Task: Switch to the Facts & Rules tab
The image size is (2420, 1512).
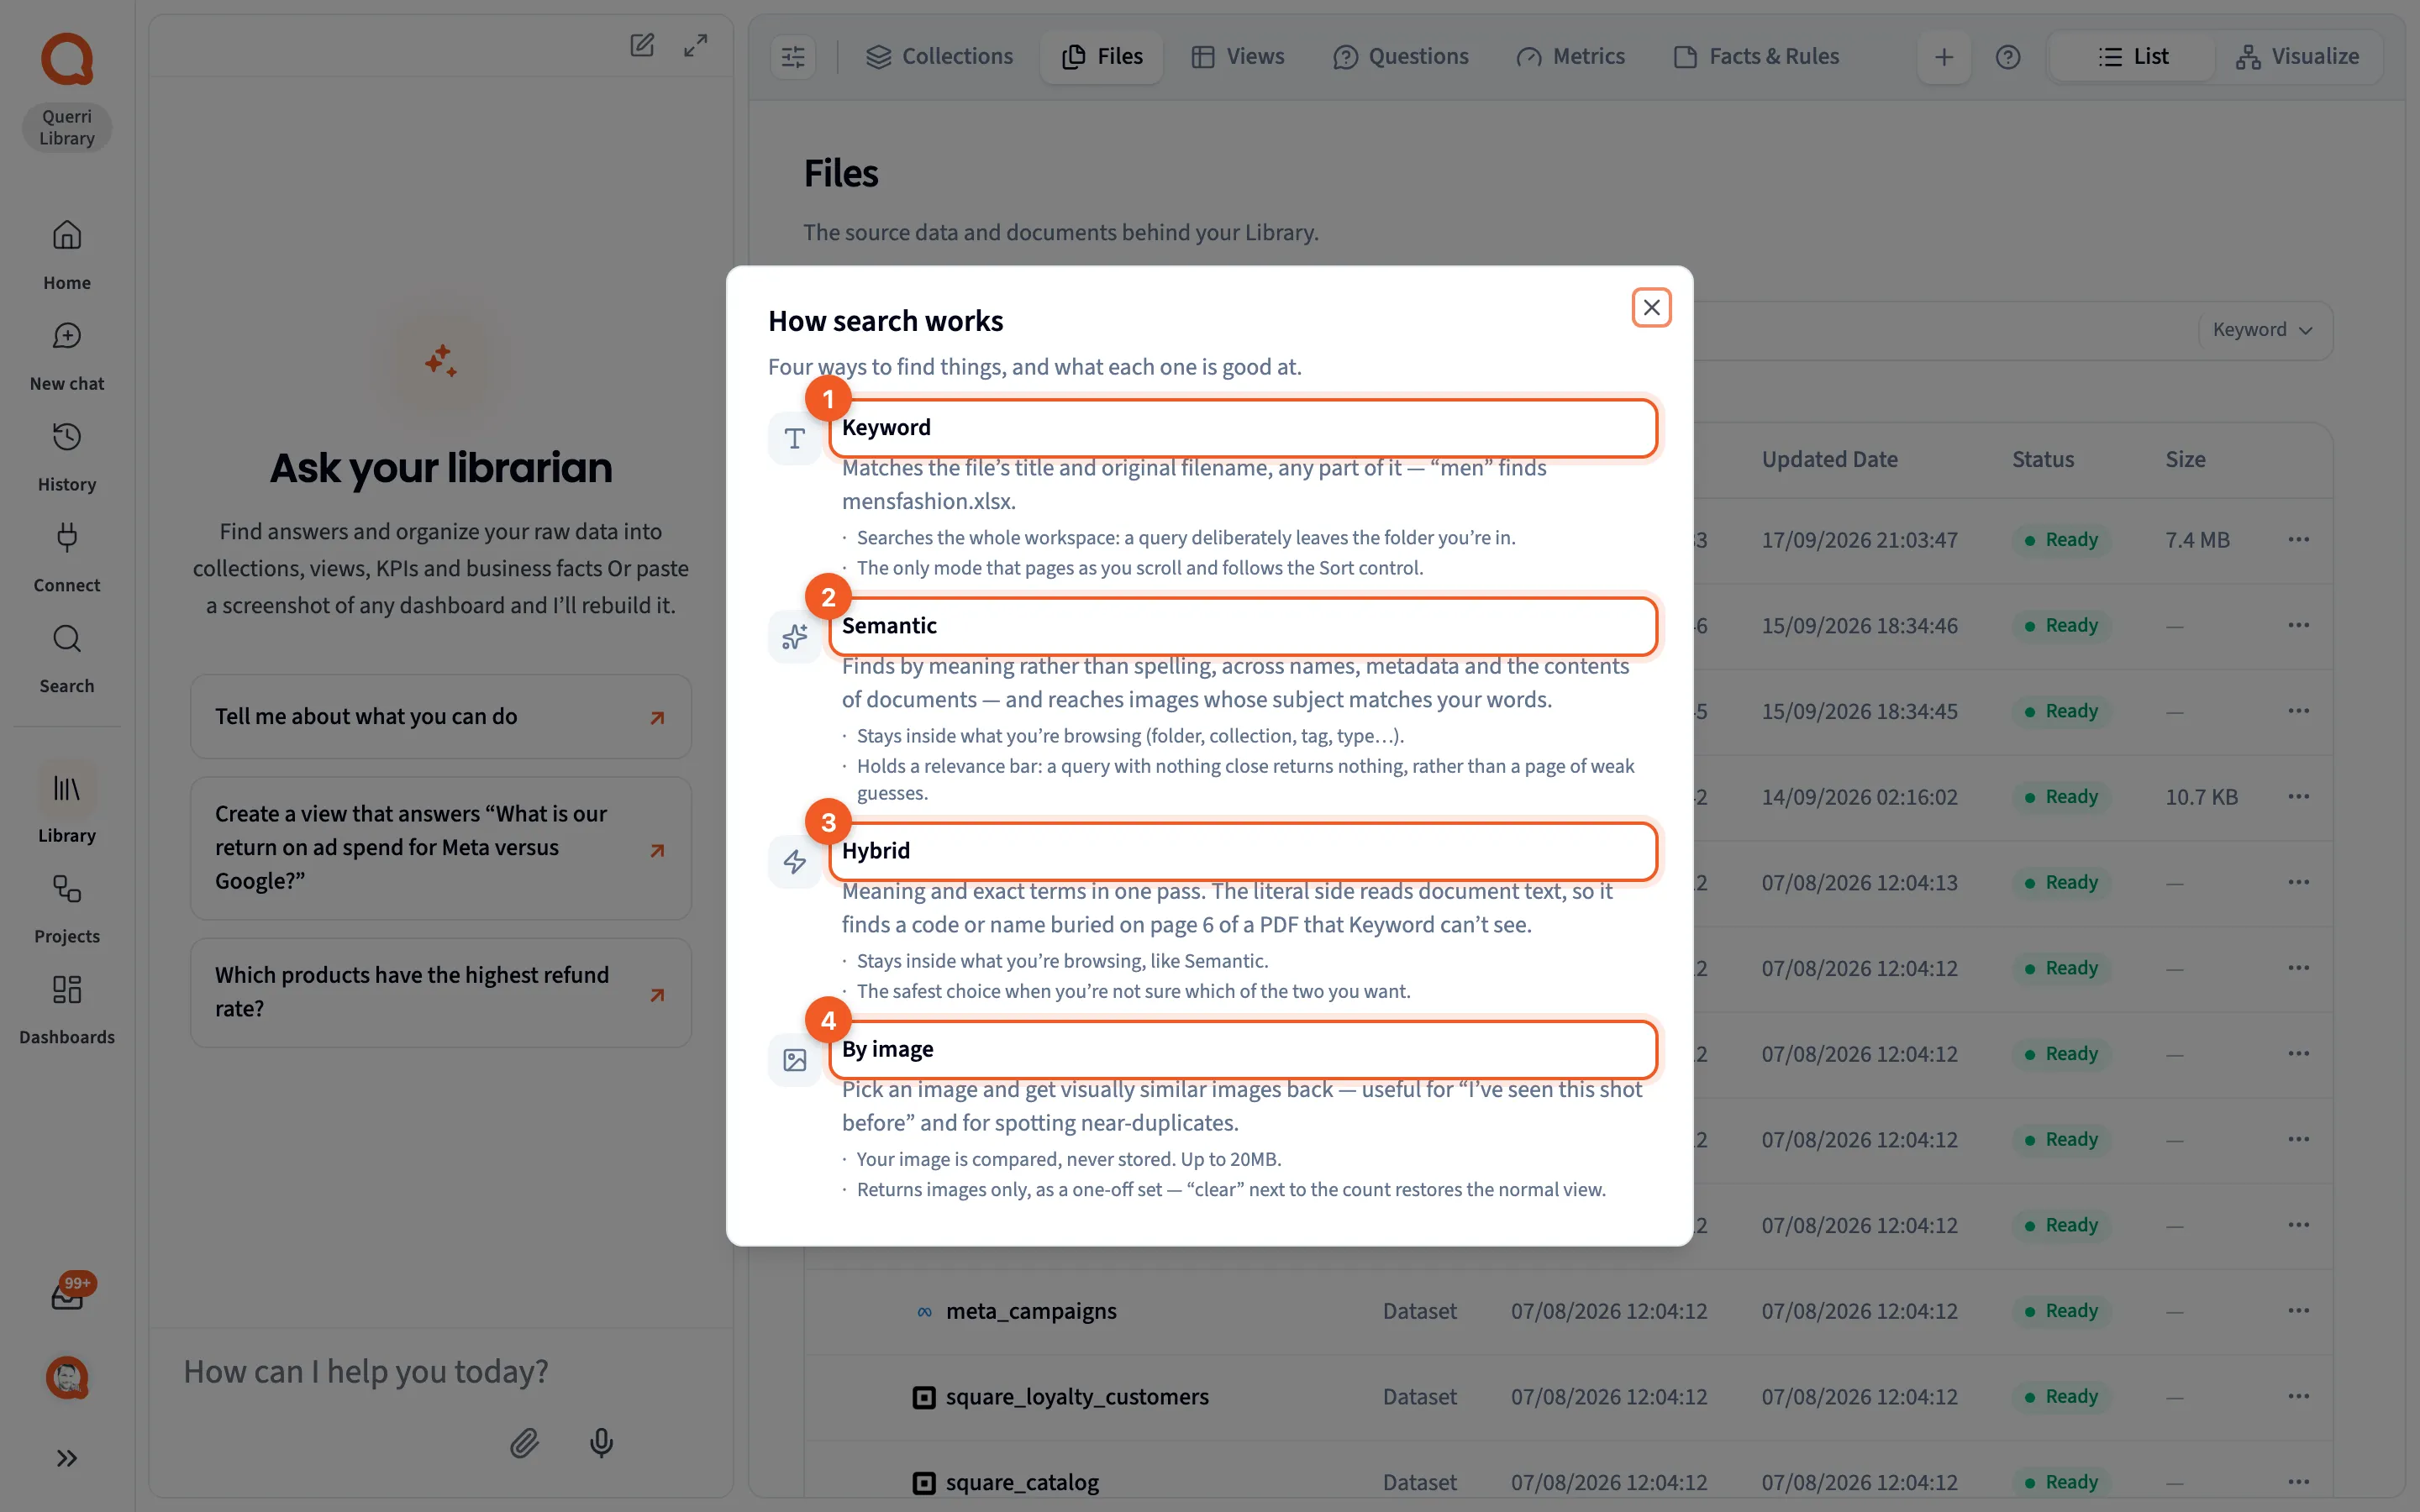Action: [1757, 57]
